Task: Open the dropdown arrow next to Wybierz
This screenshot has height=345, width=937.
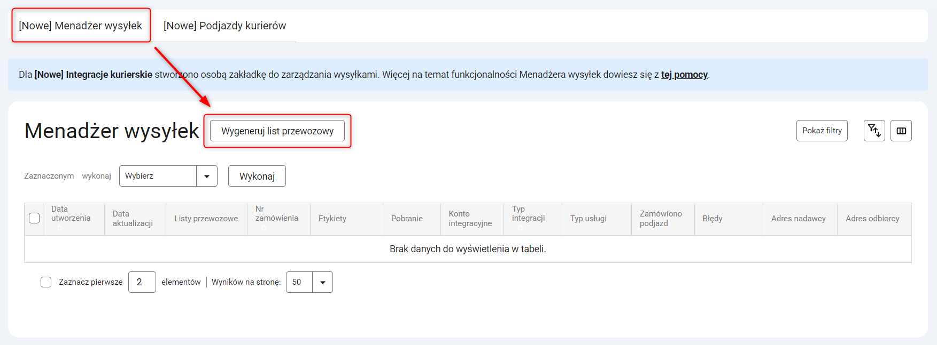Action: click(207, 176)
